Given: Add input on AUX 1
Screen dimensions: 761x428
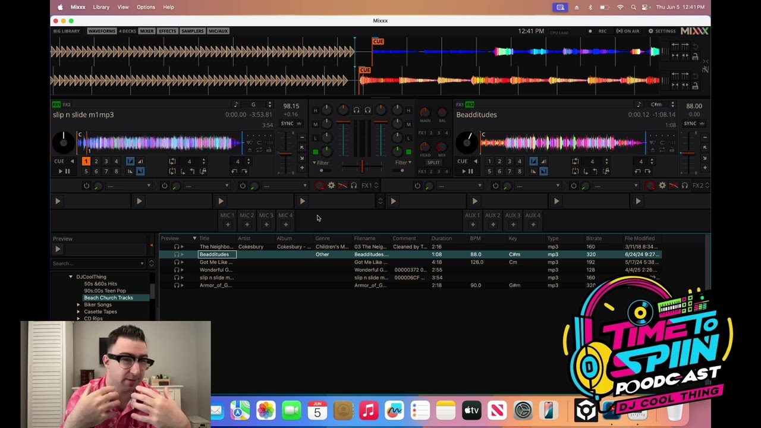Looking at the screenshot, I should (x=473, y=225).
